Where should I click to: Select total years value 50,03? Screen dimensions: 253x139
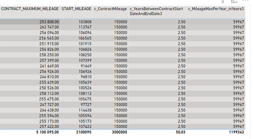[x=181, y=132]
